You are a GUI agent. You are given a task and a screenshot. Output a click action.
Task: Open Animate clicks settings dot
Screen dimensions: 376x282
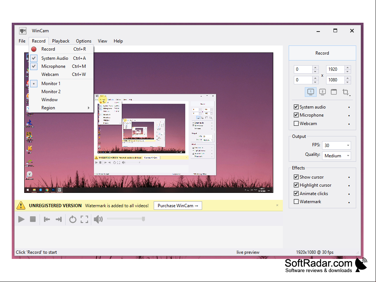point(349,194)
